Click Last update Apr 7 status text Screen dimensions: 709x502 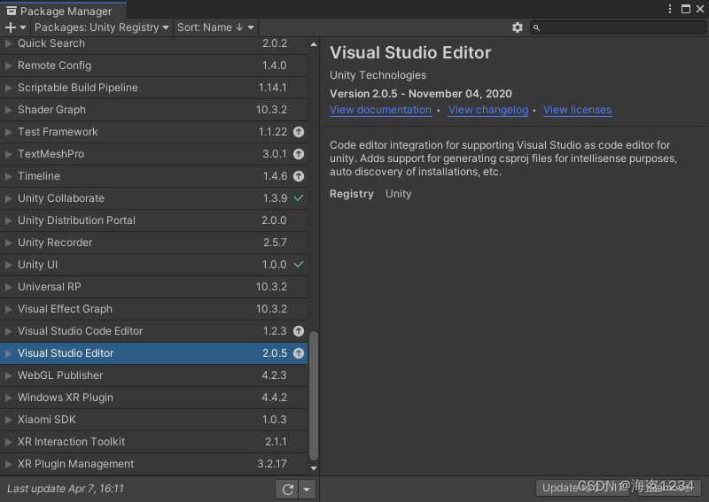click(65, 489)
